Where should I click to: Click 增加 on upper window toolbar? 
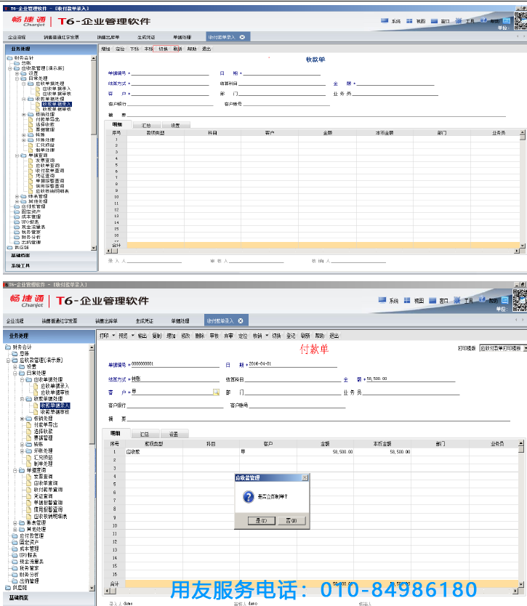(105, 49)
